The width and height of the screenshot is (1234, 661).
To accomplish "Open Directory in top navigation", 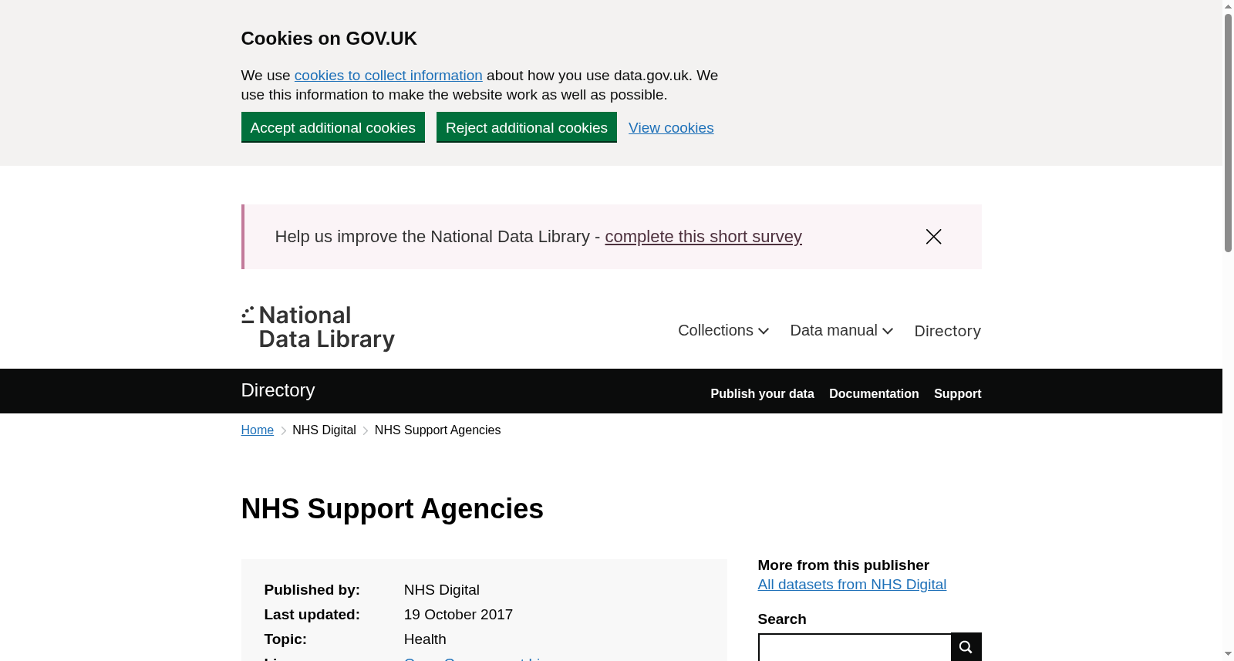I will coord(947,331).
